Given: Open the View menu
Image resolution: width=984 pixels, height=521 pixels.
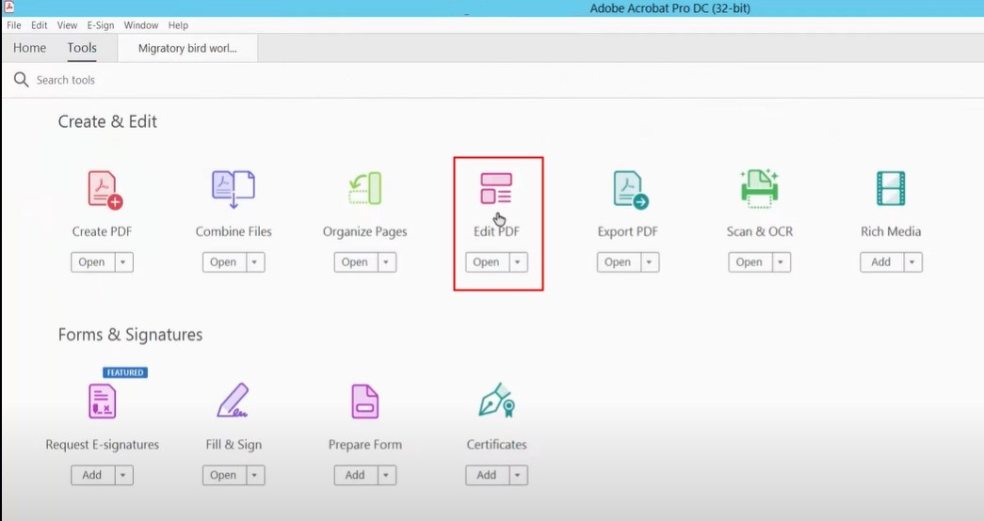Looking at the screenshot, I should [67, 25].
